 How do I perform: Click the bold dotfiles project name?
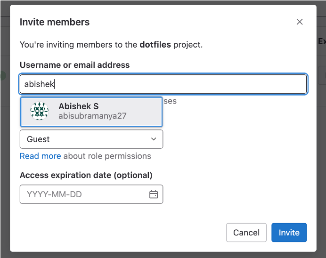[155, 45]
